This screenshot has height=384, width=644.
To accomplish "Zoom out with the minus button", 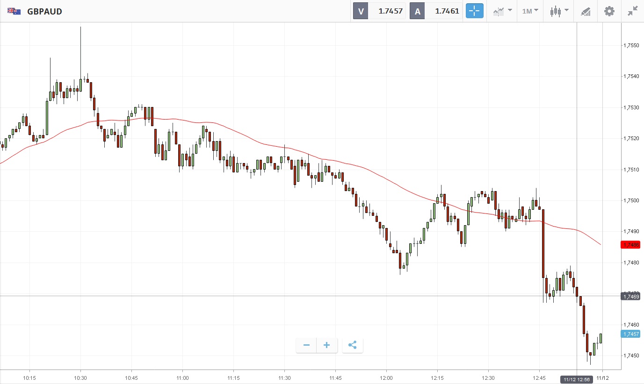I will point(306,345).
